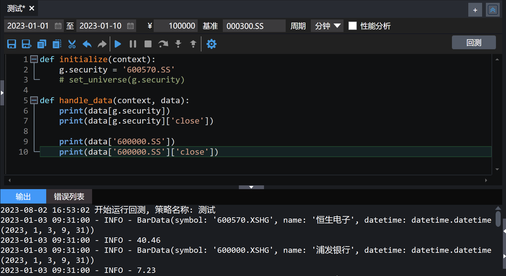Image resolution: width=506 pixels, height=276 pixels.
Task: Enable the 性能分析 checkbox
Action: pyautogui.click(x=353, y=26)
